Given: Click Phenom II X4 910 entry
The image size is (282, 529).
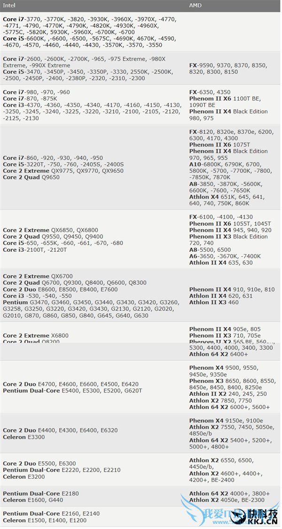Looking at the screenshot, I should click(220, 289).
